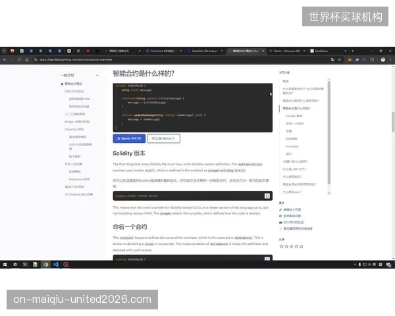Open Chainlink 架构 in the left sidebar
This screenshot has height=316, width=395.
click(74, 129)
